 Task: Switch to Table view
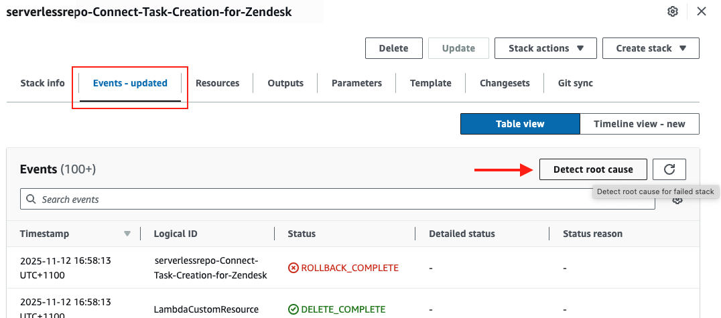(520, 124)
